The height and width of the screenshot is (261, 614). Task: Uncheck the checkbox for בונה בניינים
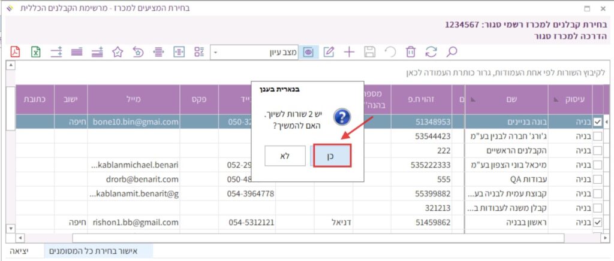597,122
